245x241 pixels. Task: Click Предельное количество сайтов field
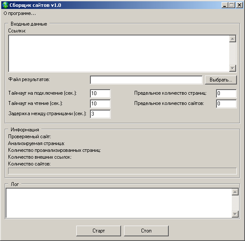(x=226, y=104)
